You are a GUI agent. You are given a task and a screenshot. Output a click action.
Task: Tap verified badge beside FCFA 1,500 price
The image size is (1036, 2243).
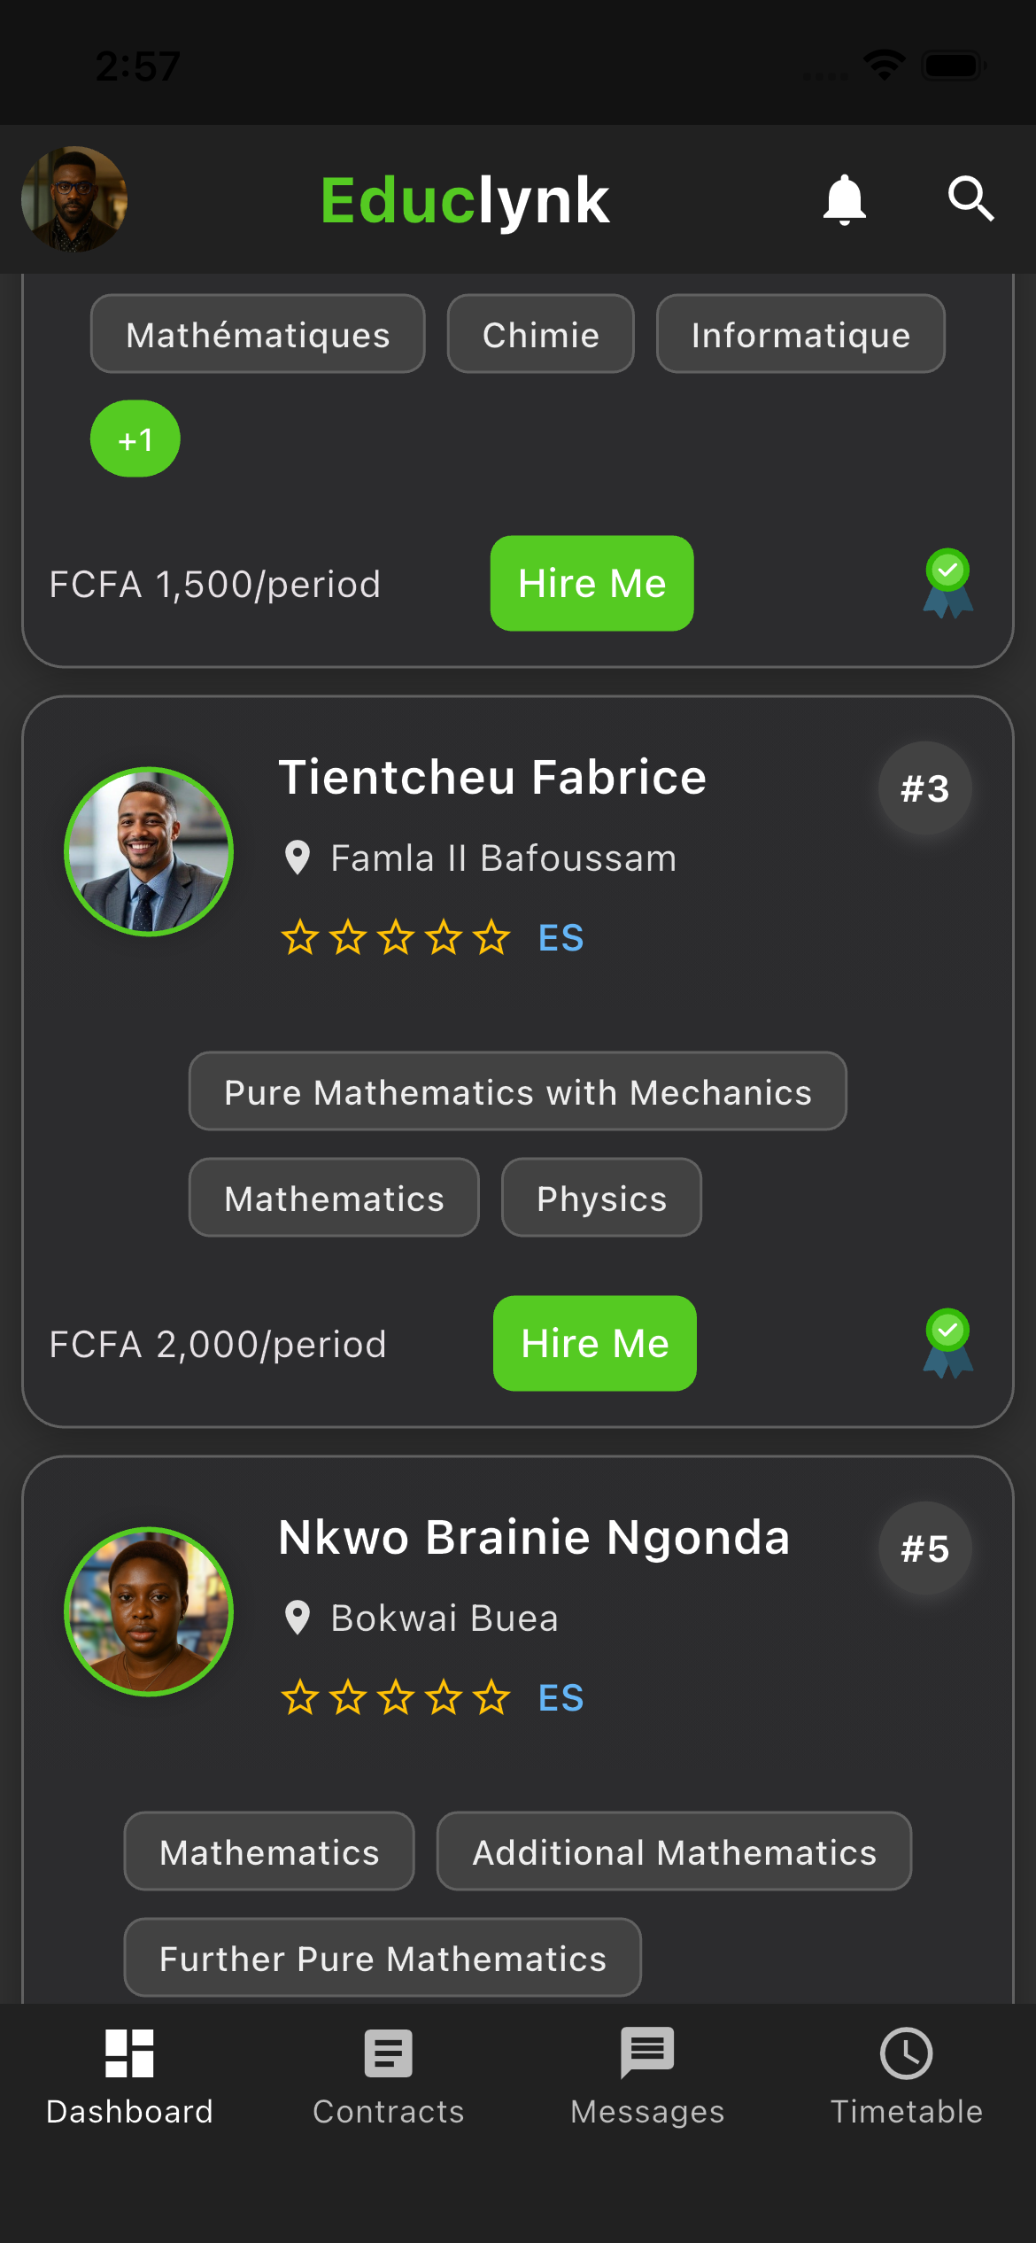tap(947, 583)
